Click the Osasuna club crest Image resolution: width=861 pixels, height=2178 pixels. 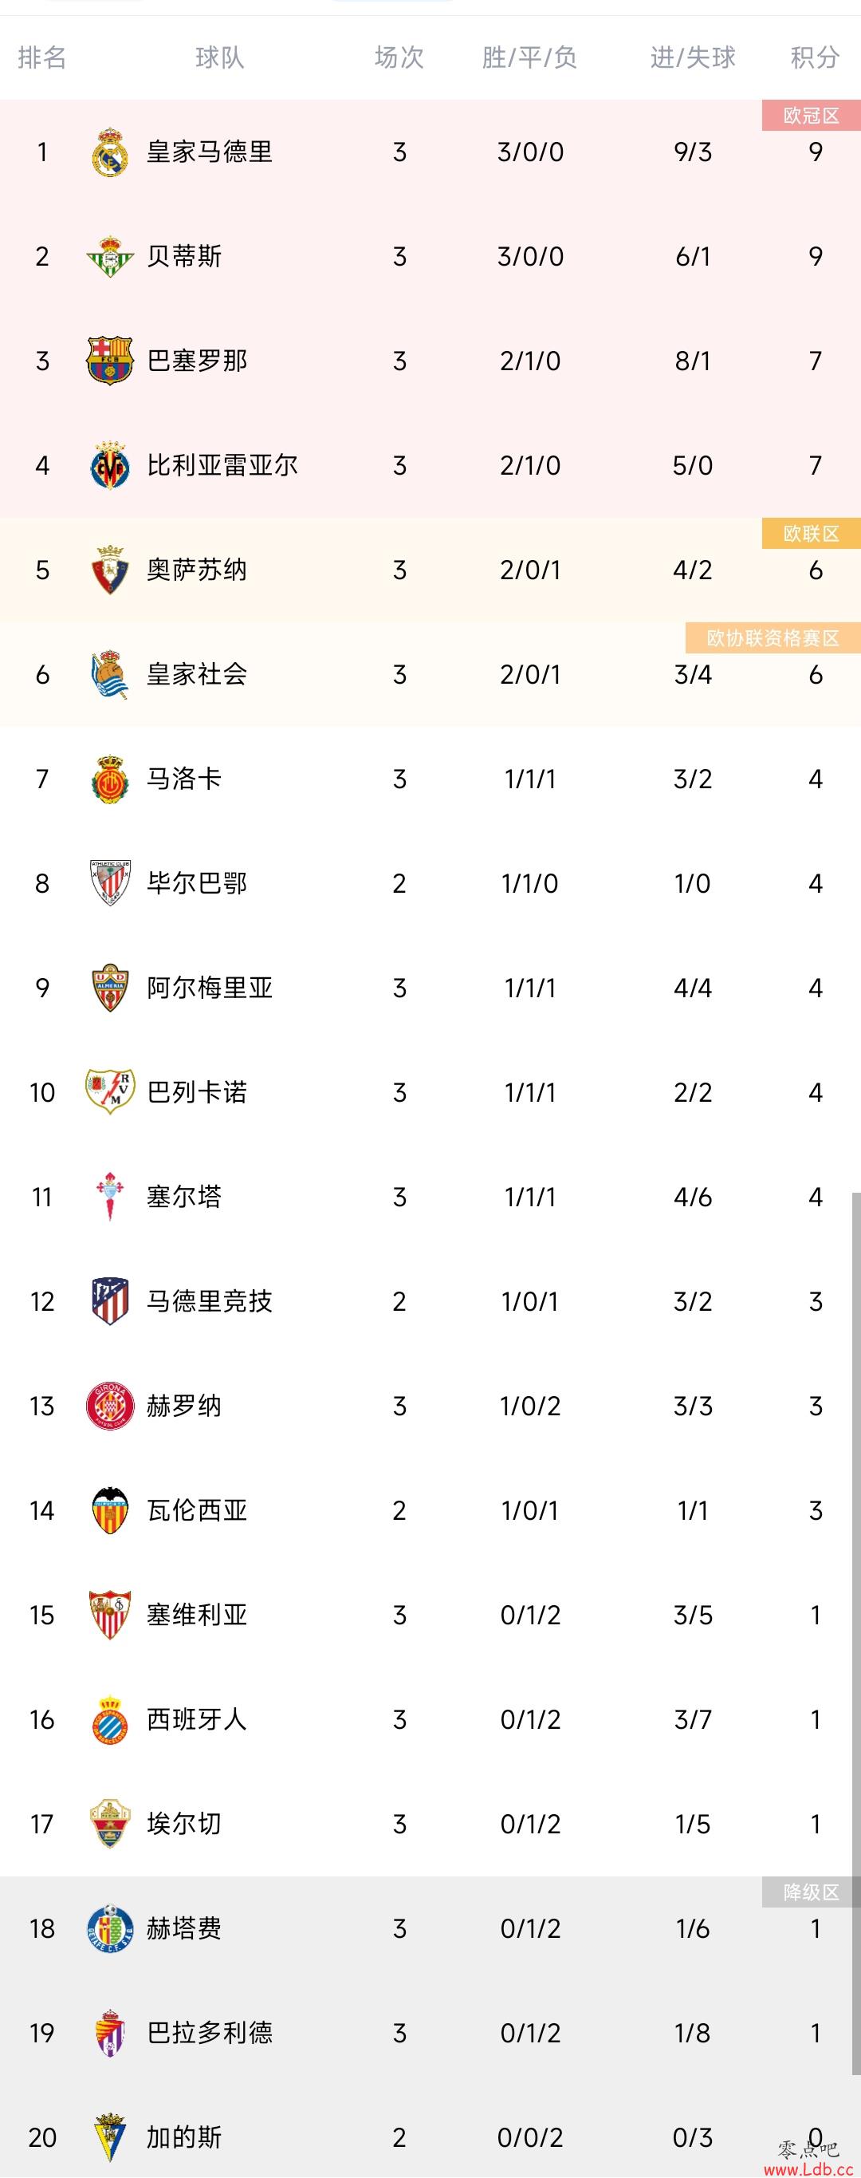coord(110,570)
